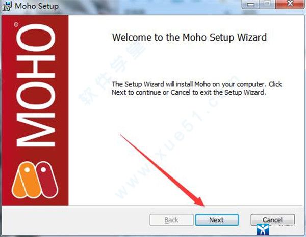Click the blue figure icon over Cancel

tap(263, 229)
